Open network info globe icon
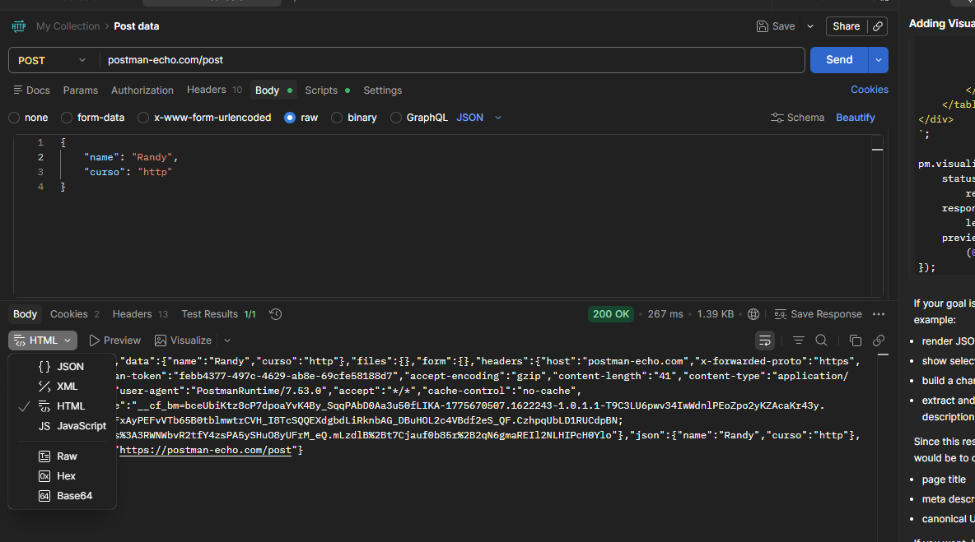Viewport: 975px width, 542px height. point(753,314)
